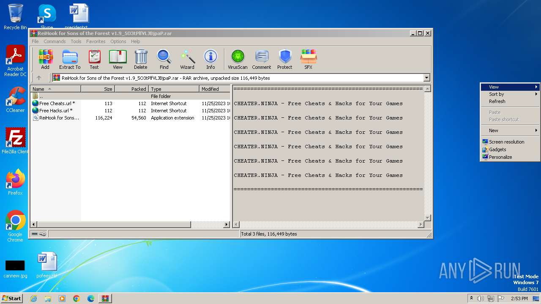Open the address bar path dropdown
541x304 pixels.
[426, 78]
